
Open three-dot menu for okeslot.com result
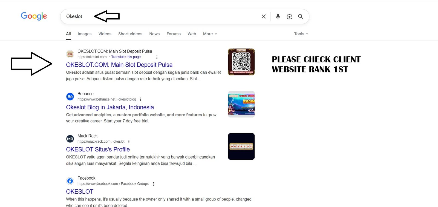point(157,57)
